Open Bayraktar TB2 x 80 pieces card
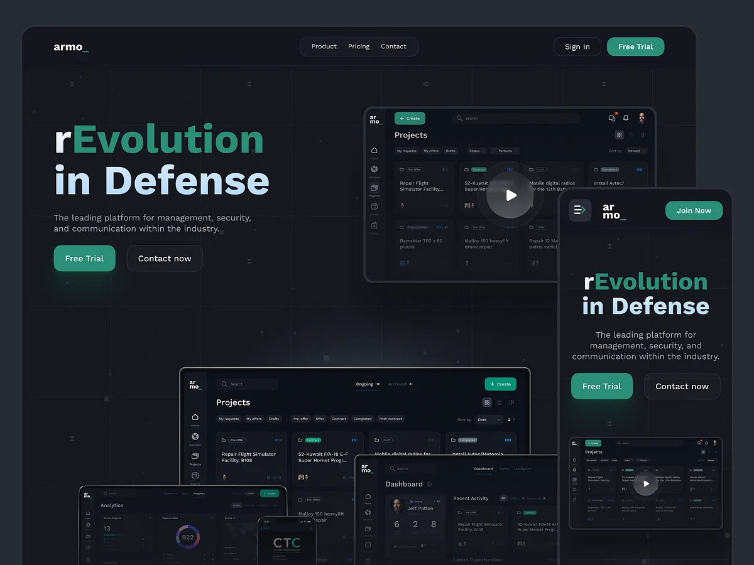Screen dimensions: 754x565 point(425,244)
